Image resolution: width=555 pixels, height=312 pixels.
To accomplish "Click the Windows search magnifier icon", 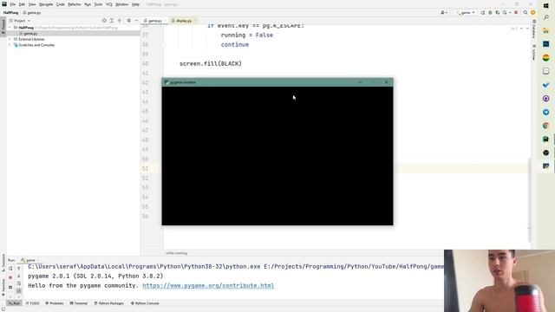I will click(x=545, y=17).
